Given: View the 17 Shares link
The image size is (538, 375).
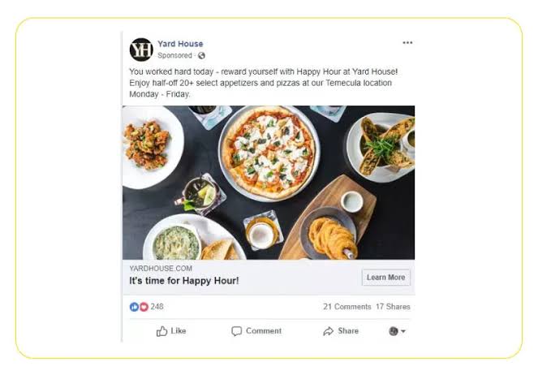Looking at the screenshot, I should [x=393, y=307].
